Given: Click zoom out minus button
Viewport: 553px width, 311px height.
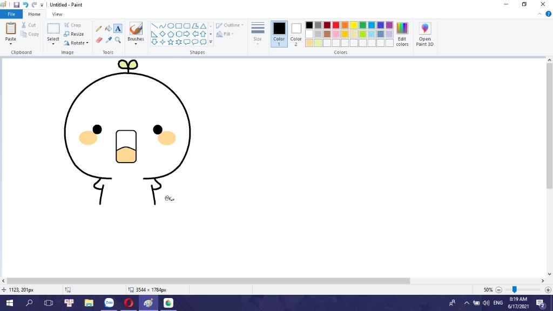Looking at the screenshot, I should pyautogui.click(x=498, y=290).
